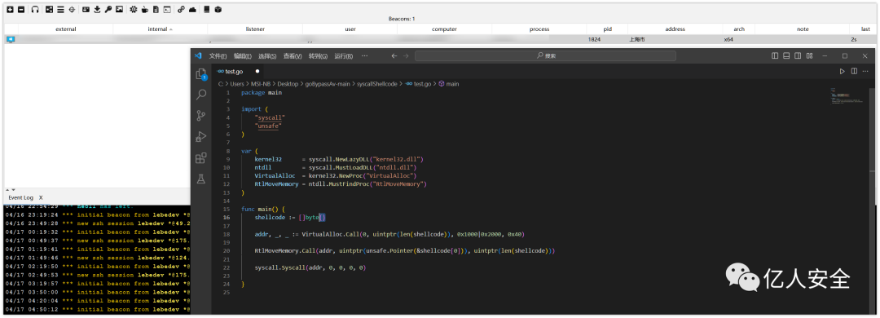The width and height of the screenshot is (880, 318).
Task: Open Source Control branch icon
Action: pos(201,116)
